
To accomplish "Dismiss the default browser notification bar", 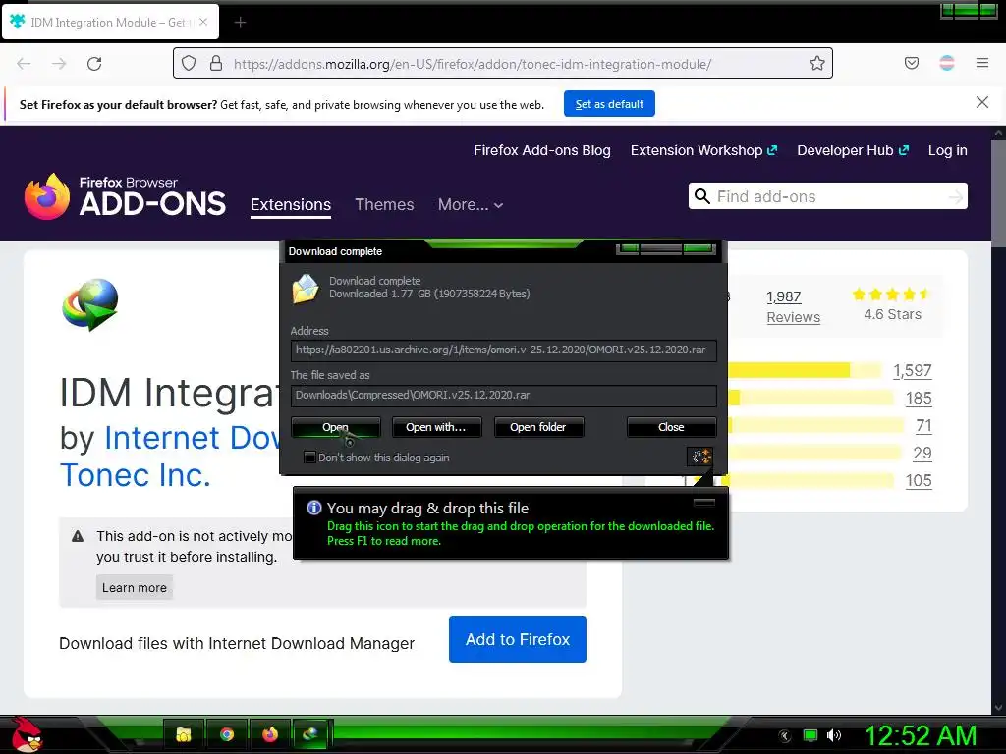I will [x=981, y=102].
